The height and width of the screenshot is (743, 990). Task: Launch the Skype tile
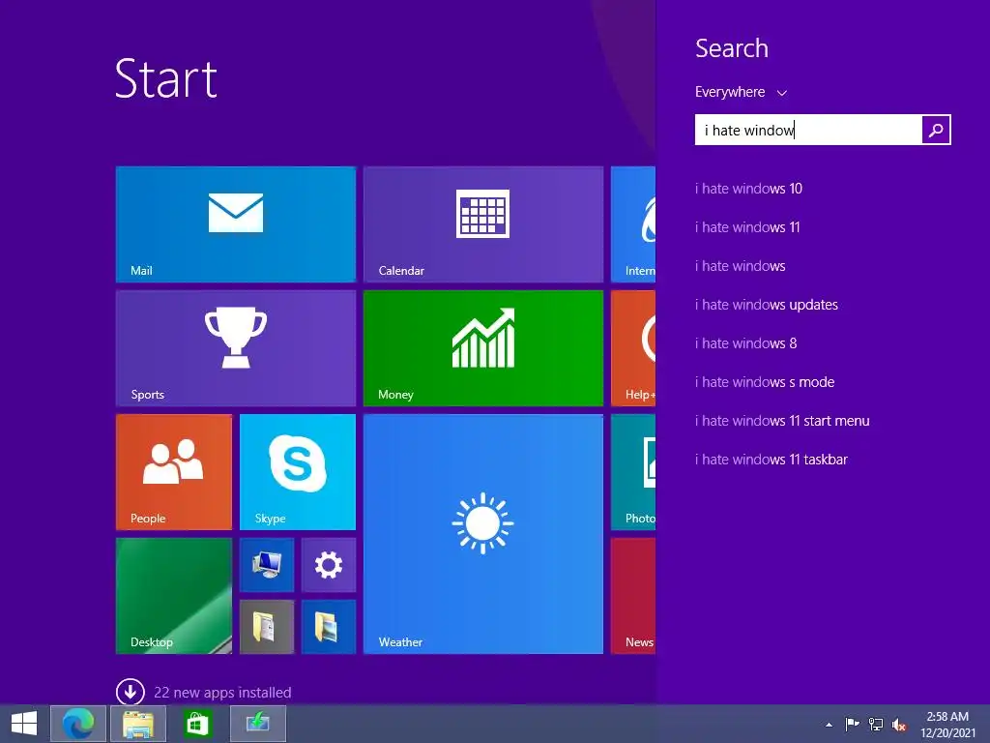[x=298, y=472]
